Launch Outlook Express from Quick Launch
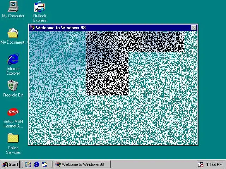The height and width of the screenshot is (169, 226). click(44, 164)
